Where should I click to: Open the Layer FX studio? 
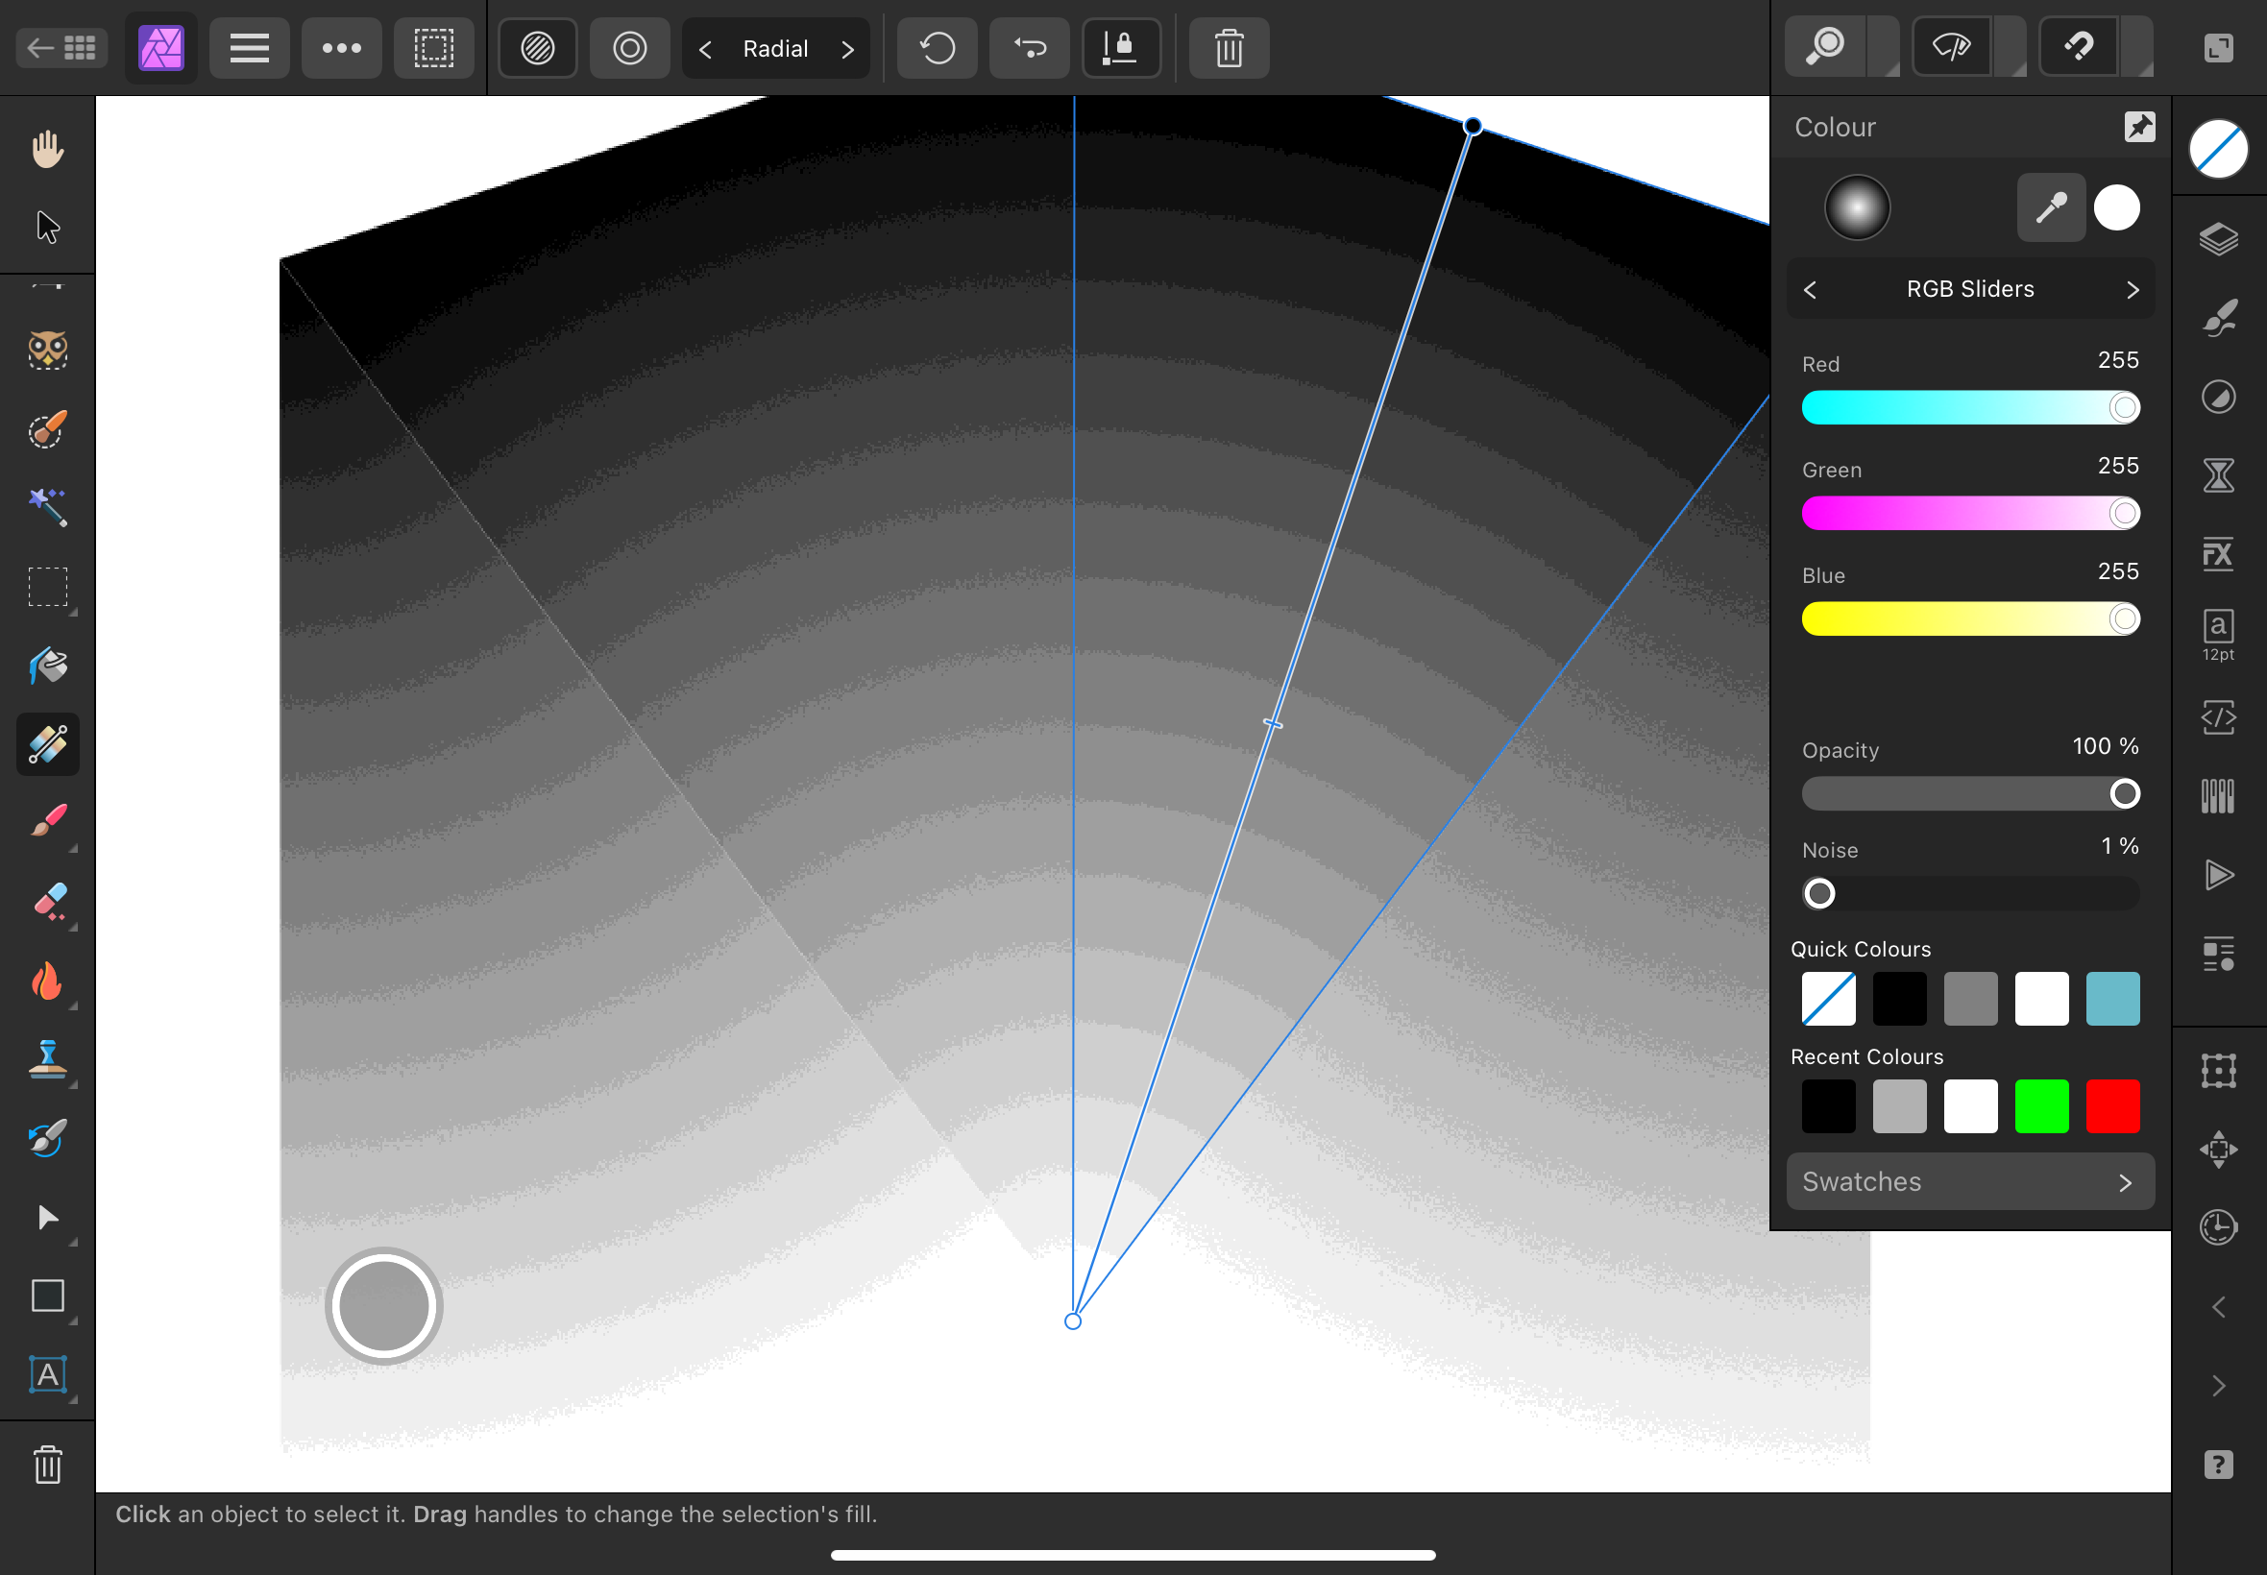pyautogui.click(x=2218, y=556)
